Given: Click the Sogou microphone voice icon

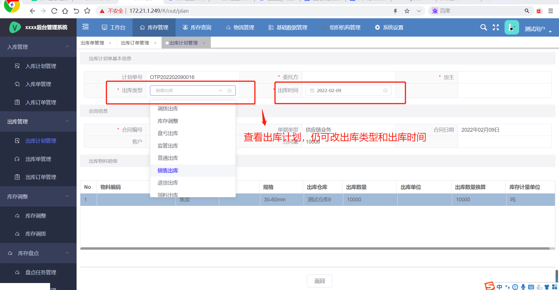Looking at the screenshot, I should (x=523, y=287).
